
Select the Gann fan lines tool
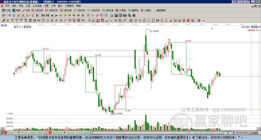click(x=94, y=20)
